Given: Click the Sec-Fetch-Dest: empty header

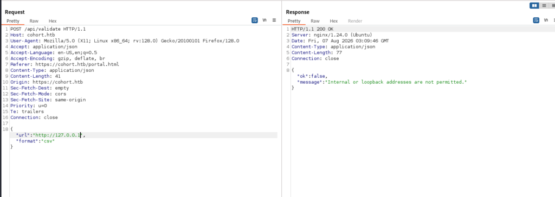Looking at the screenshot, I should 40,88.
